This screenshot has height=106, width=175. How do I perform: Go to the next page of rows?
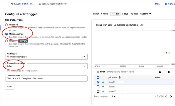tap(171, 96)
